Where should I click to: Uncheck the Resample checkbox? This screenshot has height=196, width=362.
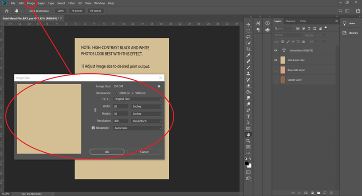[93, 128]
